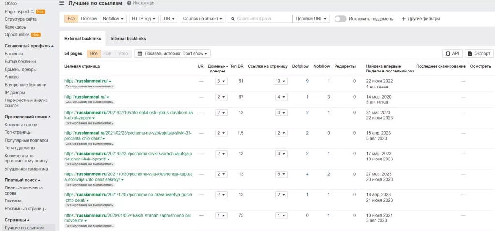Open the pochemu-ne-razvarivaetsja-goroh page link
This screenshot has width=495, height=231.
(128, 197)
